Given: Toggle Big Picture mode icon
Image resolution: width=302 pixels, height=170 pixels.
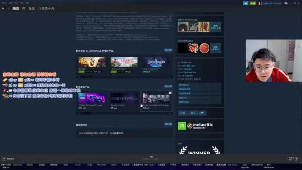Looking at the screenshot, I should 286,3.
